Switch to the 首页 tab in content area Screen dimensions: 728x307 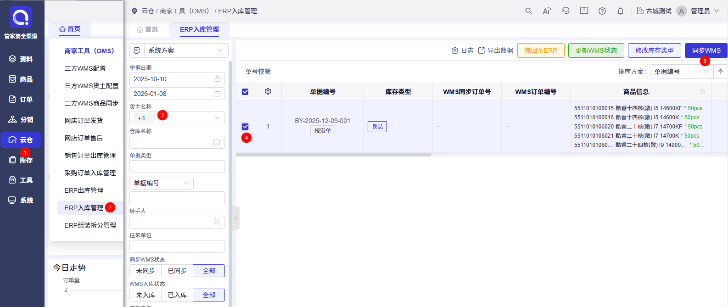(x=147, y=29)
